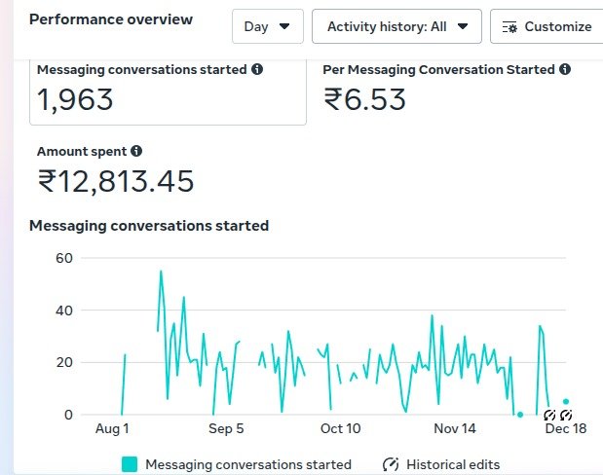Click the Oct 10 axis label

pos(340,428)
